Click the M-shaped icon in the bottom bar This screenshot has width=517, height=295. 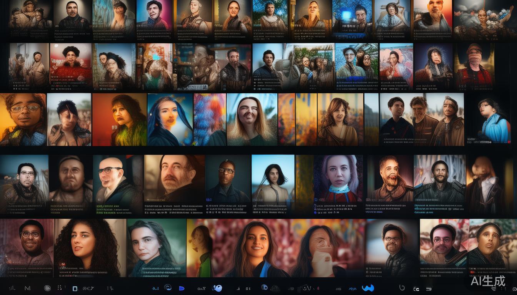click(x=27, y=288)
